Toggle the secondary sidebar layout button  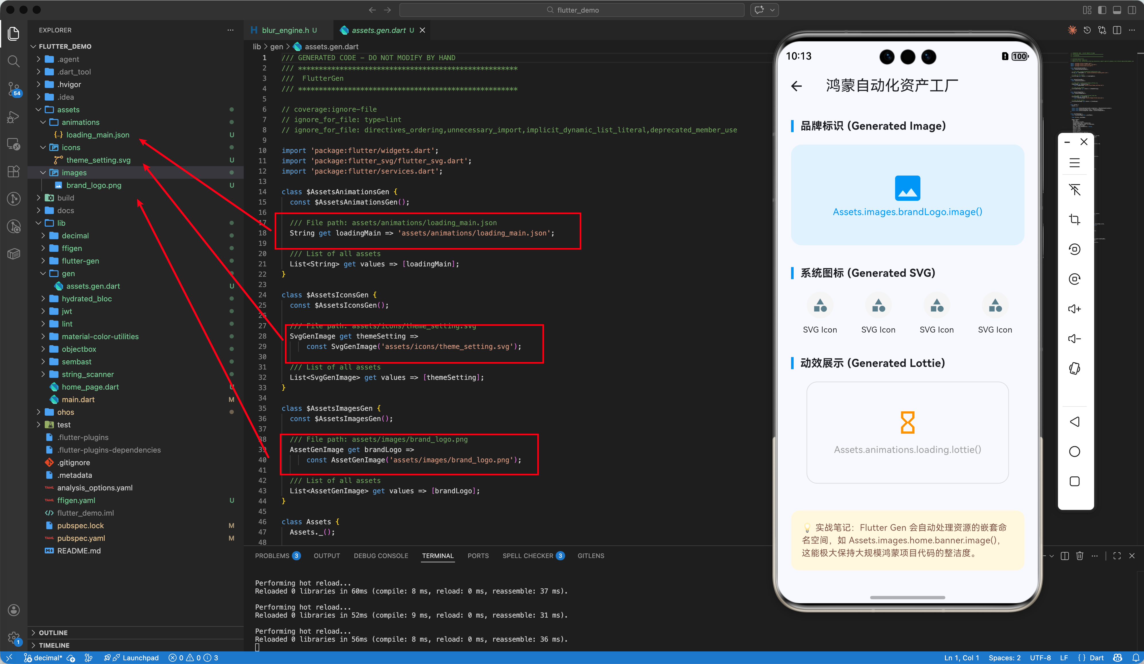coord(1132,10)
